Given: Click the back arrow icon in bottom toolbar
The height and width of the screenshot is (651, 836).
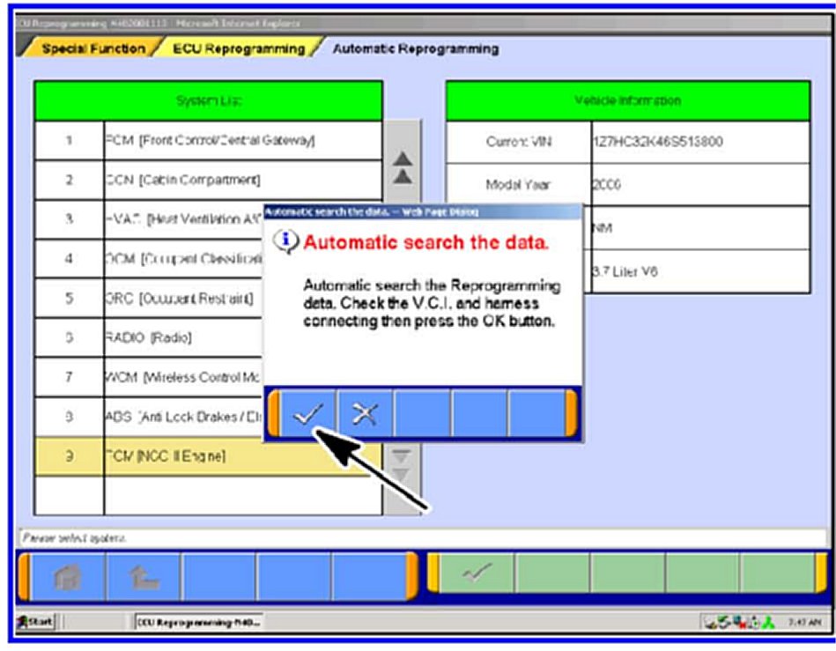Looking at the screenshot, I should (142, 578).
